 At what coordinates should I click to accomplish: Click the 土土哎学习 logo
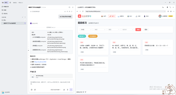tap(84, 16)
